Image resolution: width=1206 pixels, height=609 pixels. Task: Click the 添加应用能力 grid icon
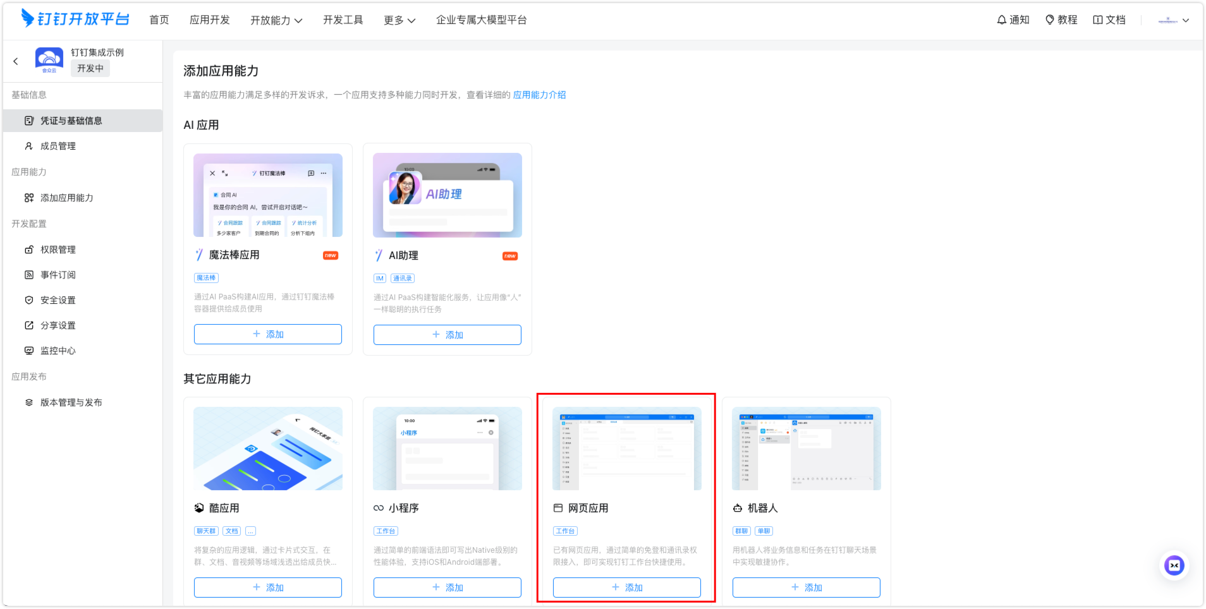[29, 198]
